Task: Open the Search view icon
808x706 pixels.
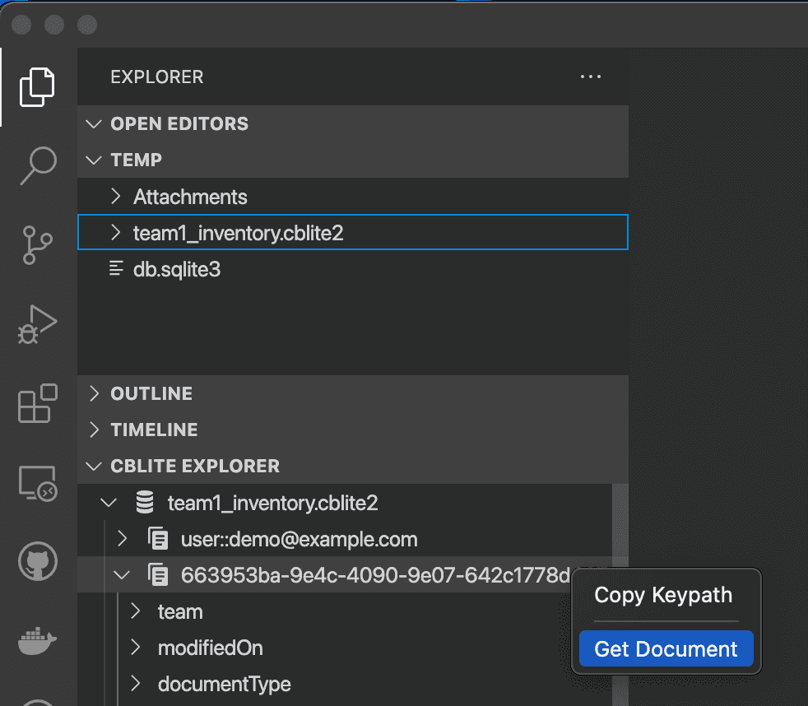Action: coord(38,165)
